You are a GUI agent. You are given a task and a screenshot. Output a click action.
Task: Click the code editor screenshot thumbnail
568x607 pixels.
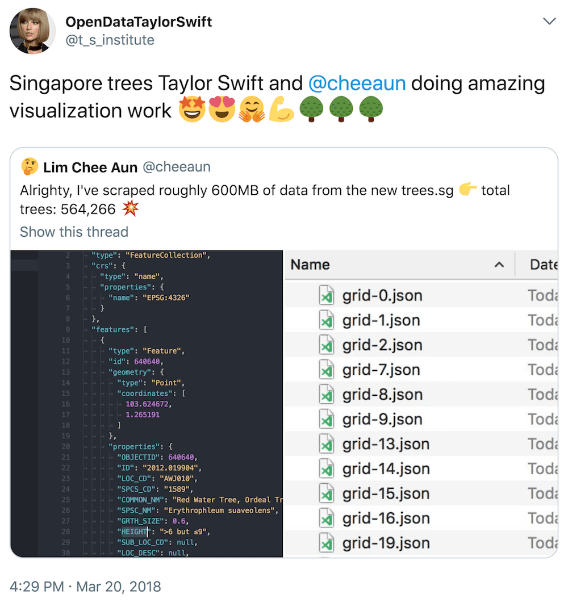[147, 404]
